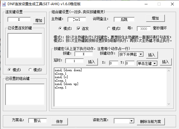
Task: Click the 保存 button
Action: (59, 122)
